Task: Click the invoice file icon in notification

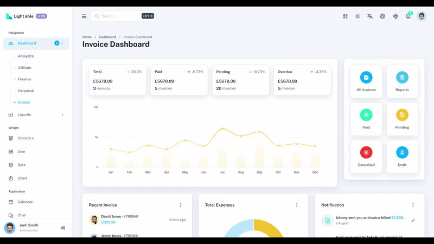Action: coord(328,221)
